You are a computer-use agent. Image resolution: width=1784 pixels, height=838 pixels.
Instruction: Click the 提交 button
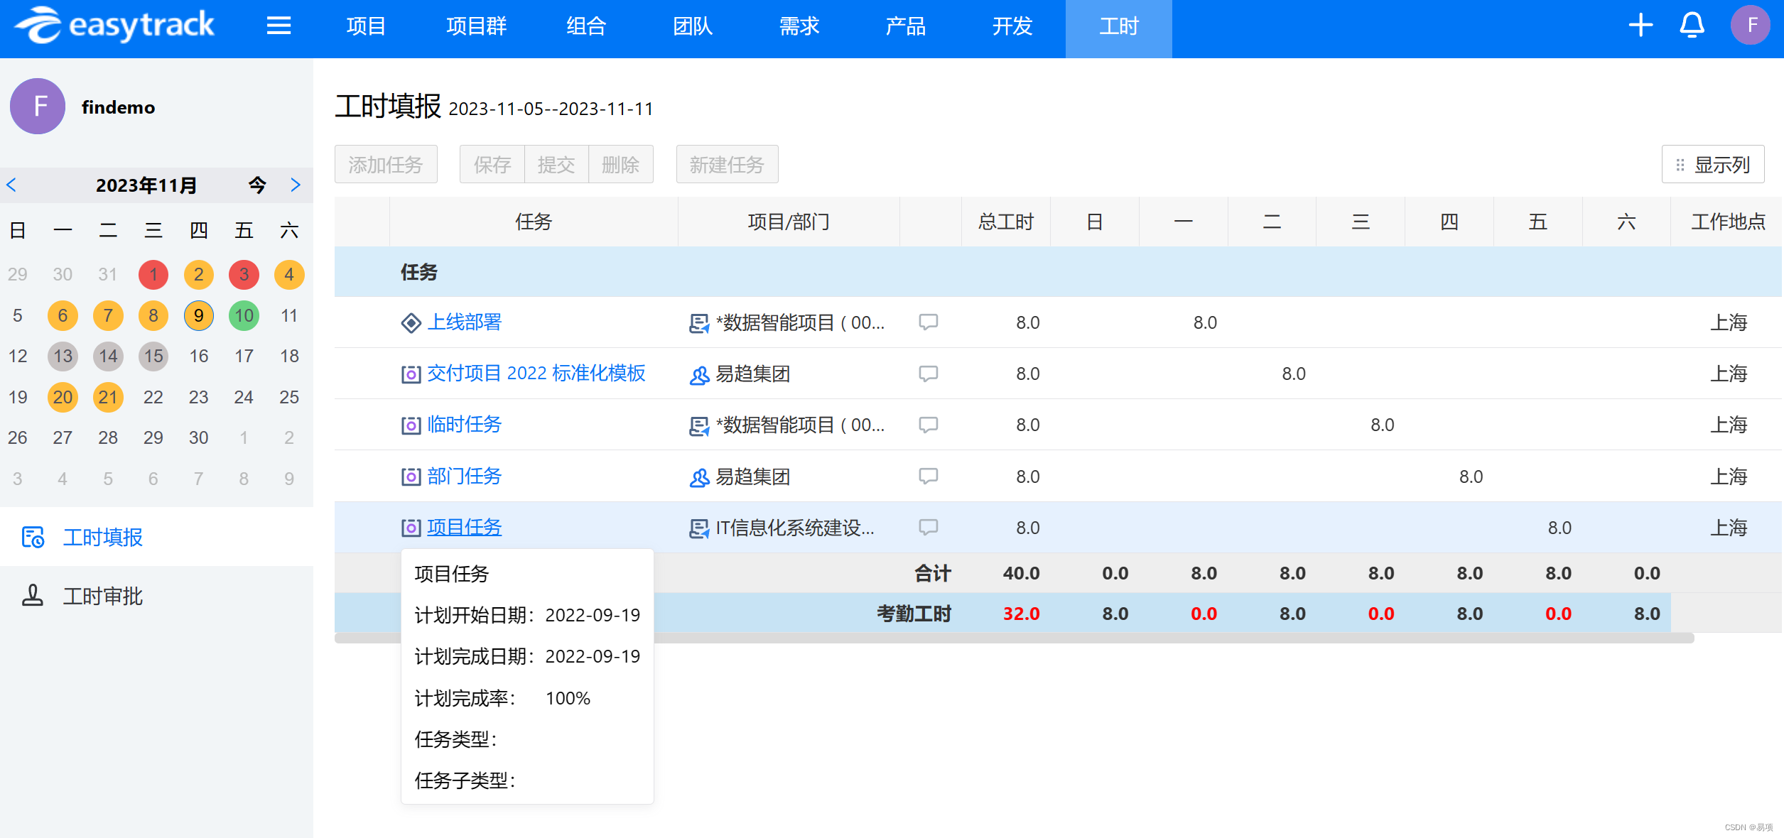(x=556, y=164)
